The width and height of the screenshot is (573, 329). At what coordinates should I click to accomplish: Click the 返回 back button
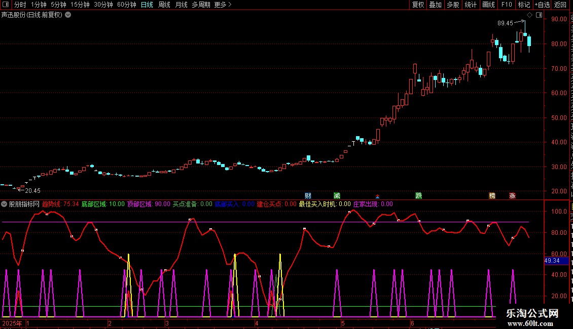click(560, 5)
